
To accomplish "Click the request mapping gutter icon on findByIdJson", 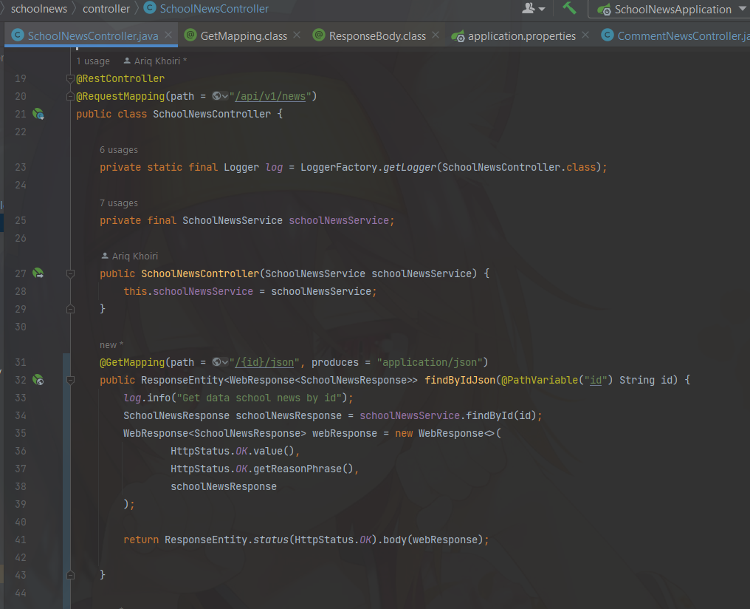I will click(x=38, y=380).
